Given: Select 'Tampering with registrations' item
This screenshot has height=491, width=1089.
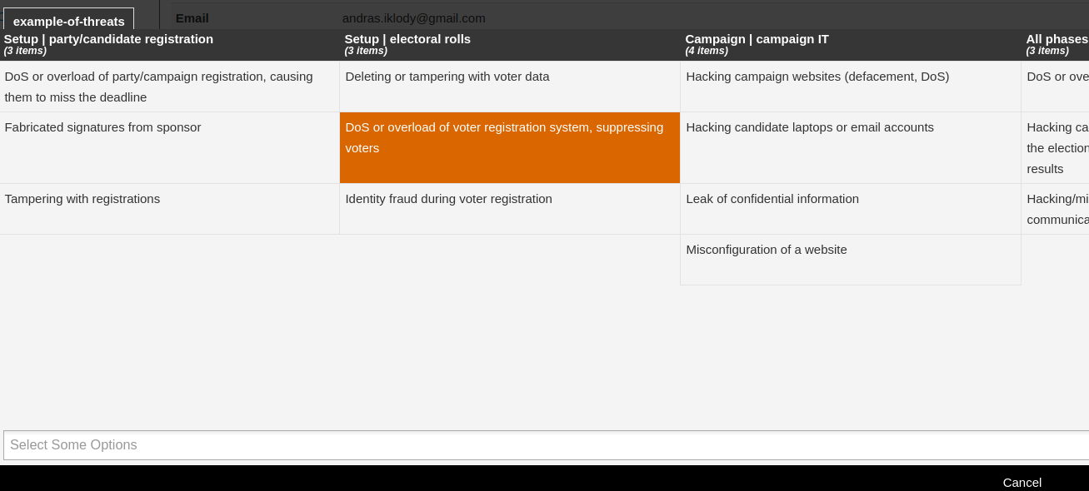Looking at the screenshot, I should coord(82,199).
